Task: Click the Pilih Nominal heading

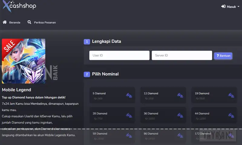Action: click(105, 74)
